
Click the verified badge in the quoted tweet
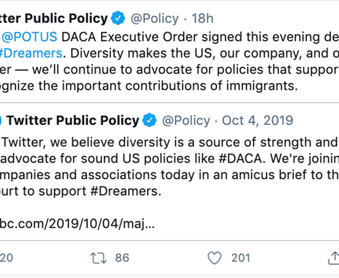(149, 120)
